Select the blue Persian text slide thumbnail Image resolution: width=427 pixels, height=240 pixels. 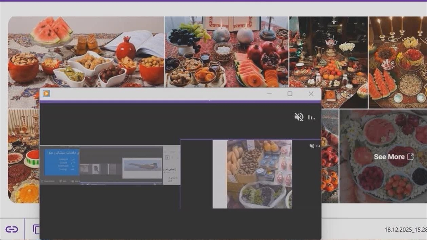click(62, 162)
